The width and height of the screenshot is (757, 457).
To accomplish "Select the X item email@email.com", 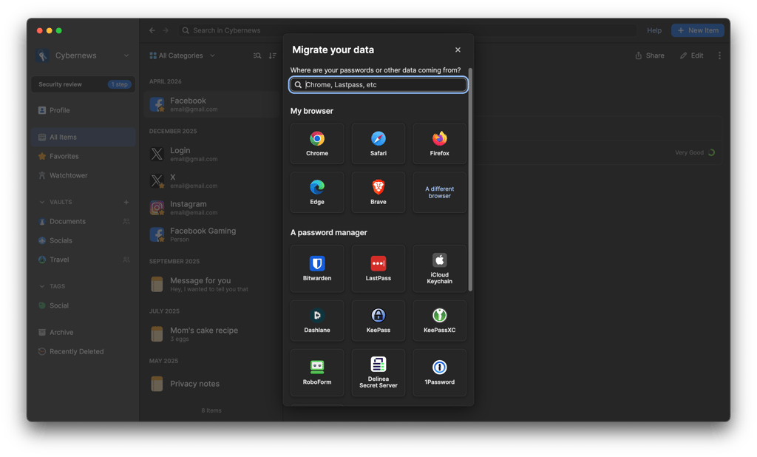I will tap(211, 180).
